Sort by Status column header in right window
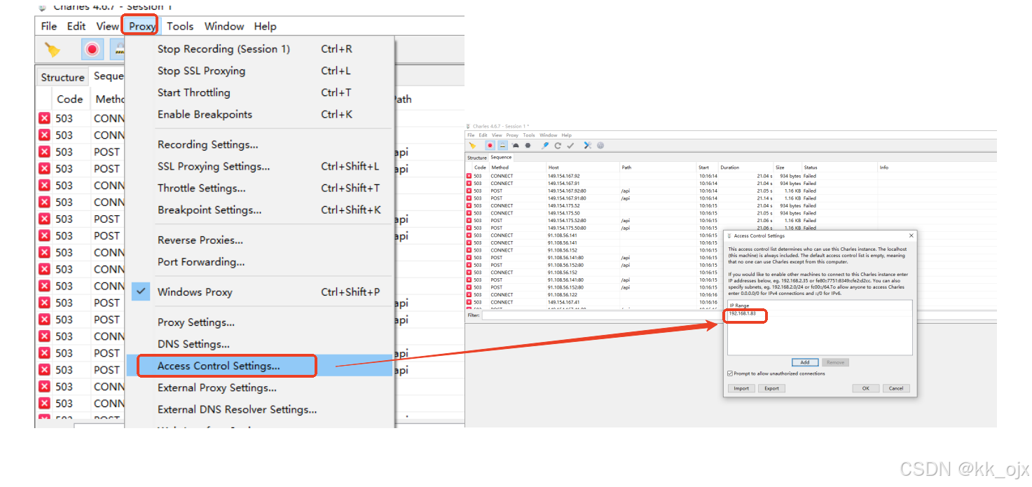1032x487 pixels. [x=811, y=167]
